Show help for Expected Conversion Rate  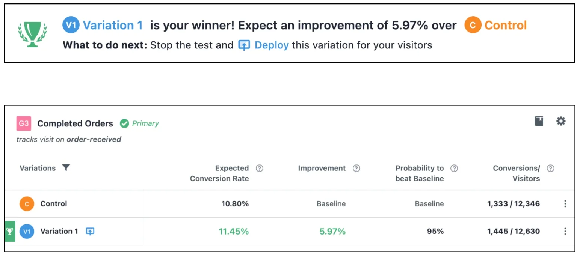pyautogui.click(x=259, y=168)
